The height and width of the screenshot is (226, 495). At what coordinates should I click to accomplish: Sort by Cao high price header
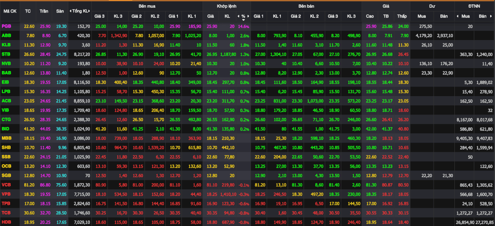[x=370, y=16]
